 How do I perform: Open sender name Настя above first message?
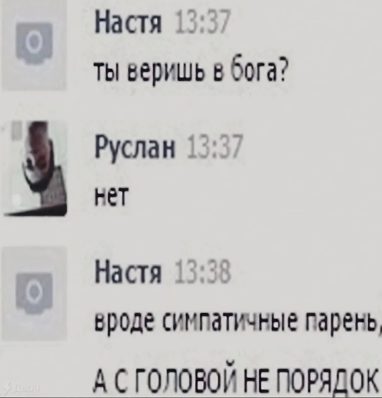pos(128,24)
